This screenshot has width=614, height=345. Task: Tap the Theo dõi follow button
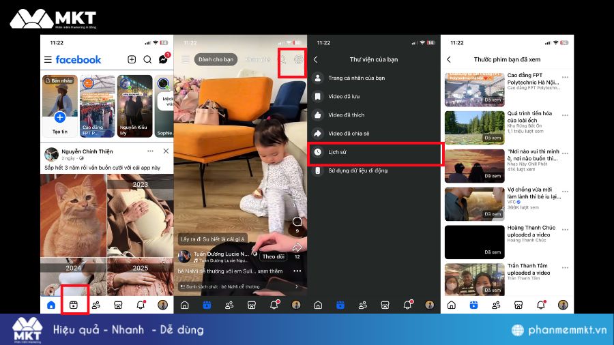click(x=274, y=256)
